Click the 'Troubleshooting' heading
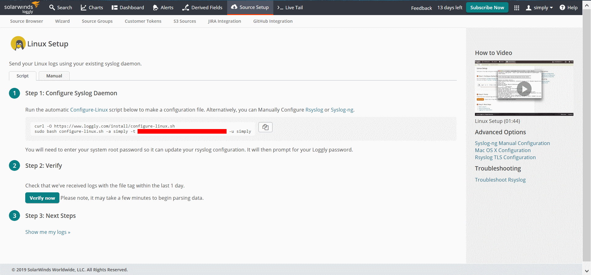 tap(498, 168)
